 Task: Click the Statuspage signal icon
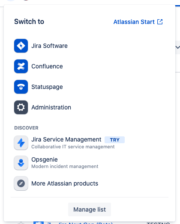click(x=21, y=87)
